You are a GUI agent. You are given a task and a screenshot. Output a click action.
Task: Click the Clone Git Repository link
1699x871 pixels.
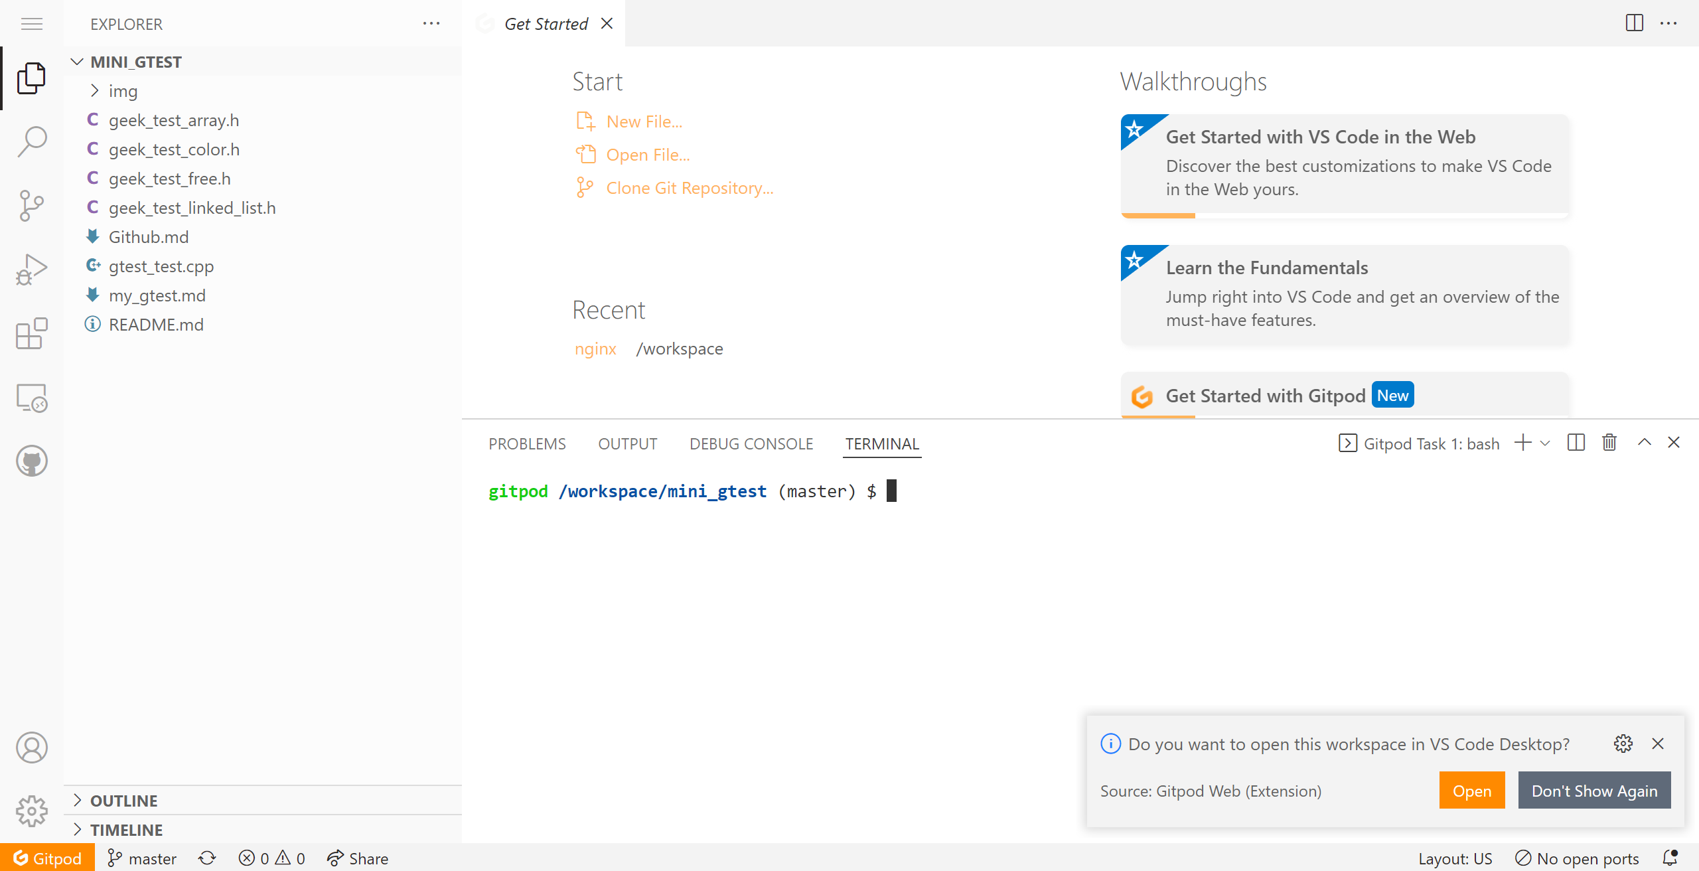pyautogui.click(x=690, y=188)
